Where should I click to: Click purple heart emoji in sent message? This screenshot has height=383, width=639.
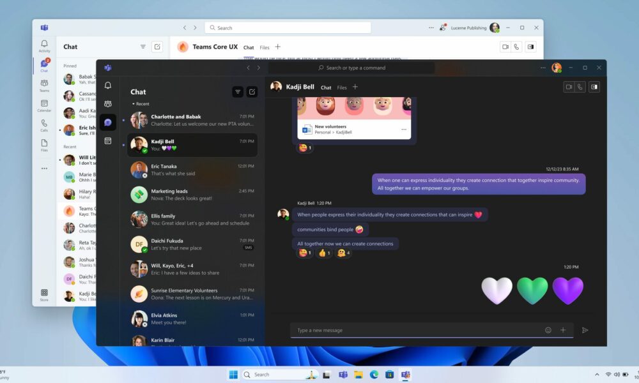click(567, 290)
